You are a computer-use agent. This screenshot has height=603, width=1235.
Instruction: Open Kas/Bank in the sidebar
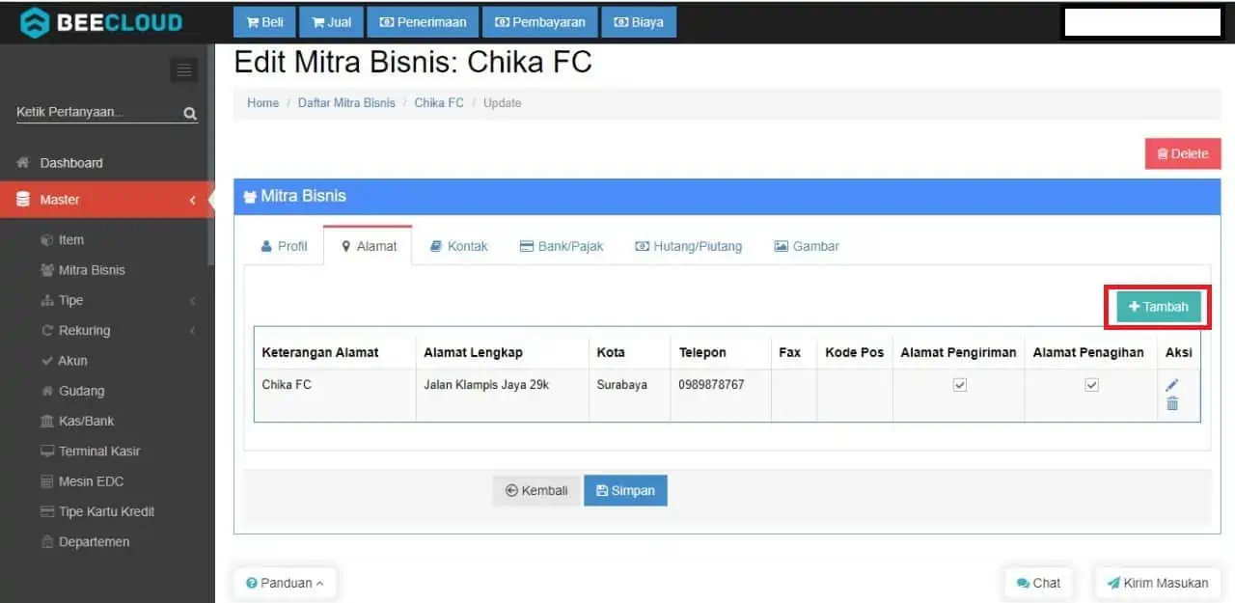[85, 421]
